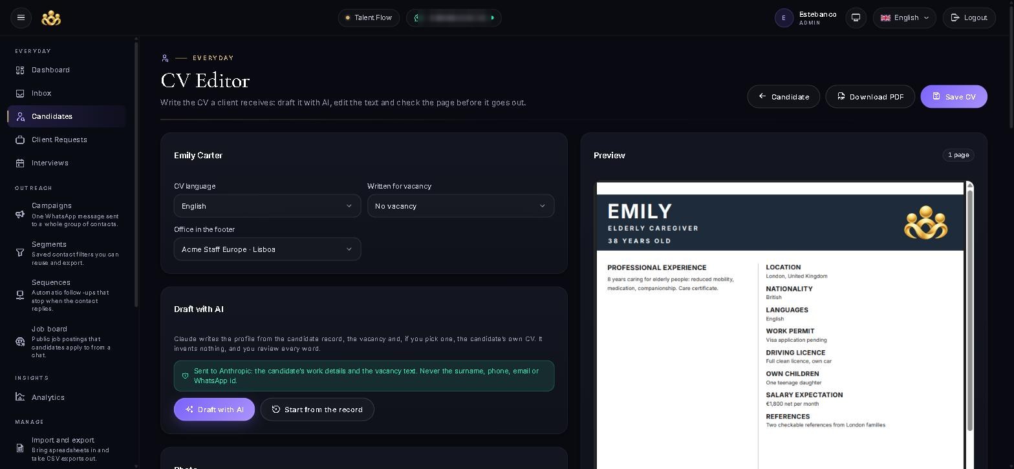This screenshot has height=469, width=1014.
Task: Click the golden logo in CV preview
Action: (x=925, y=223)
